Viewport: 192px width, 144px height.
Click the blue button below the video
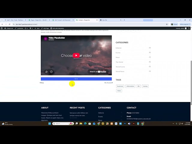pyautogui.click(x=76, y=79)
